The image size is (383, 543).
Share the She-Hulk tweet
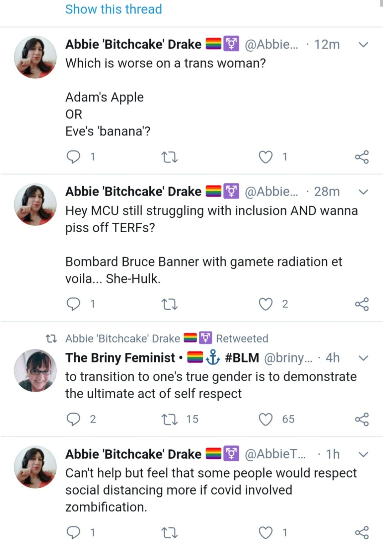pyautogui.click(x=362, y=304)
